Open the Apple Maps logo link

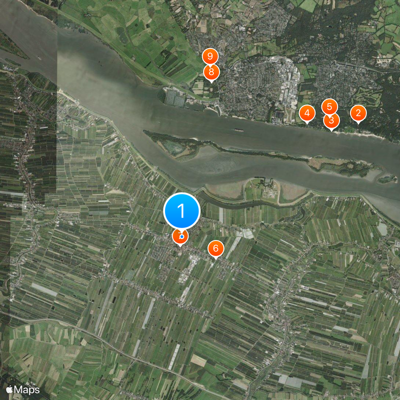point(22,389)
